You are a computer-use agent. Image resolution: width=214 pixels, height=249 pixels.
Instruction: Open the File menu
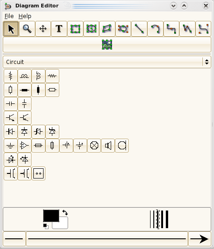(x=9, y=16)
